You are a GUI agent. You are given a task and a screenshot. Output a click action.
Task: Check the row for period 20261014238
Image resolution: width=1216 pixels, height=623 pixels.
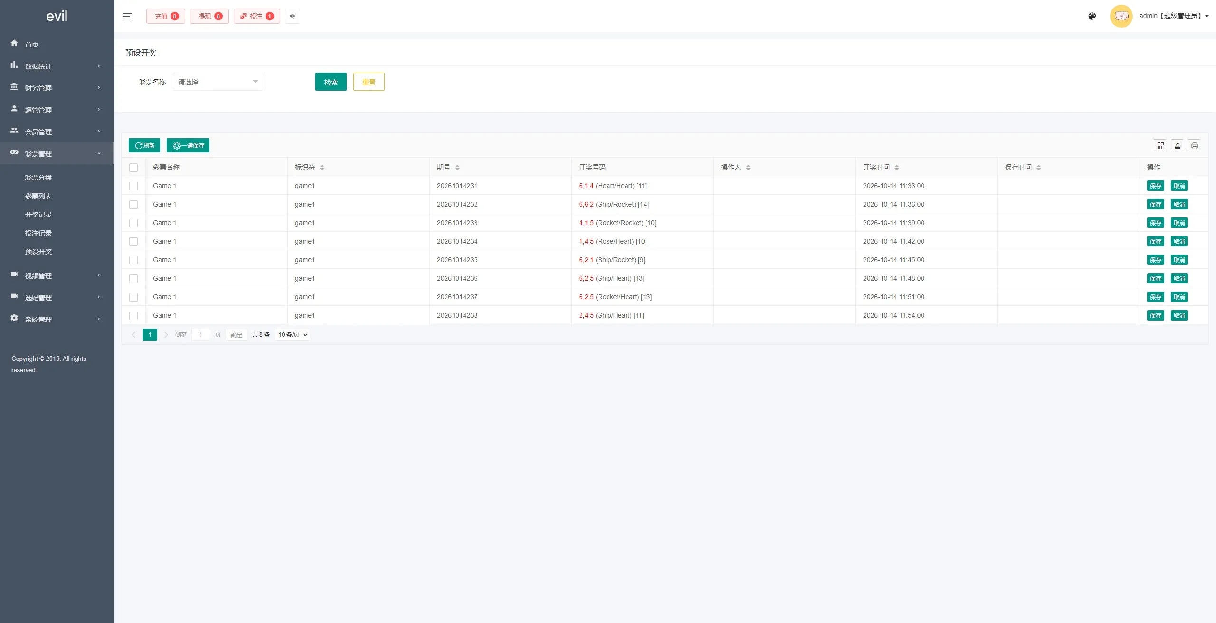(133, 316)
